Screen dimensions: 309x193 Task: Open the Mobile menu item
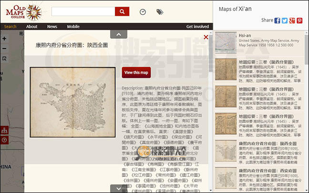tap(73, 27)
